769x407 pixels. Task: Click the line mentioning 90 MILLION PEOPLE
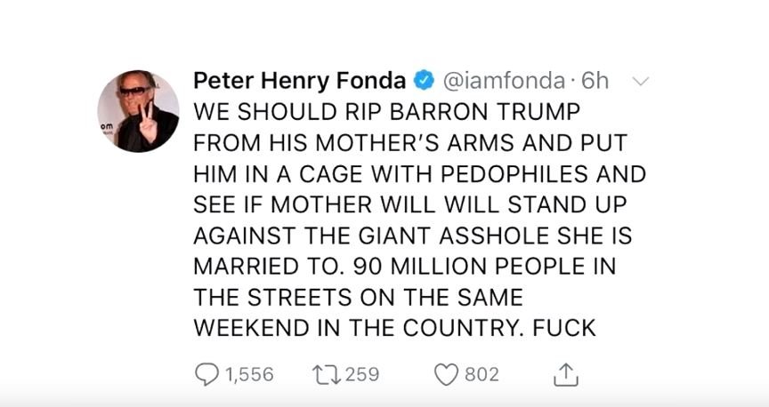(x=405, y=266)
